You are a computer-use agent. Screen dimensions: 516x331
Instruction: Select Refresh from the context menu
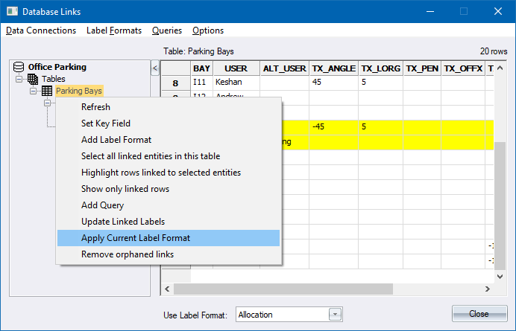tap(95, 107)
